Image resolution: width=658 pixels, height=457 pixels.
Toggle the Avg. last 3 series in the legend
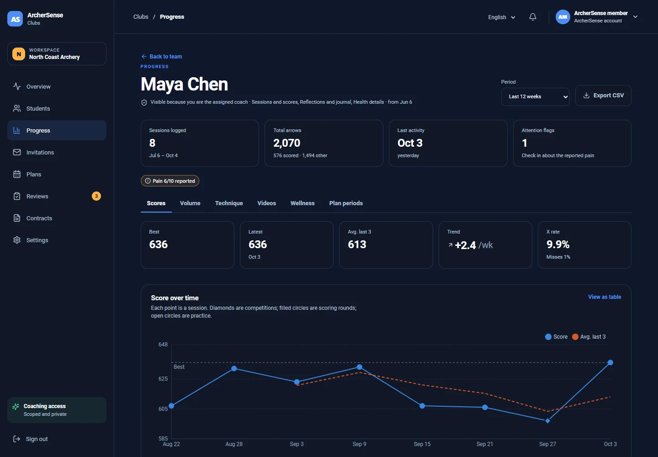pyautogui.click(x=589, y=337)
